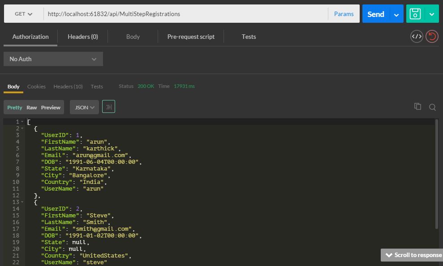This screenshot has width=443, height=266.
Task: View the response Cookies tab
Action: (x=36, y=87)
